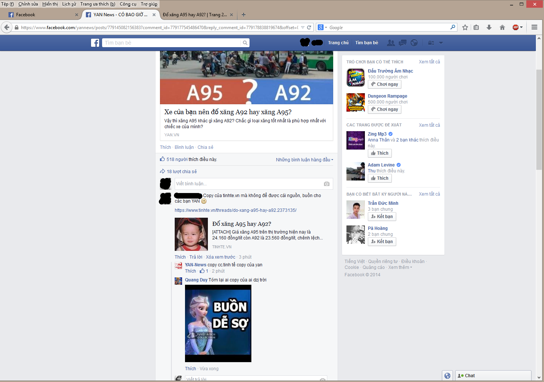
Task: Click Trang chủ in the Facebook bar
Action: pos(338,43)
